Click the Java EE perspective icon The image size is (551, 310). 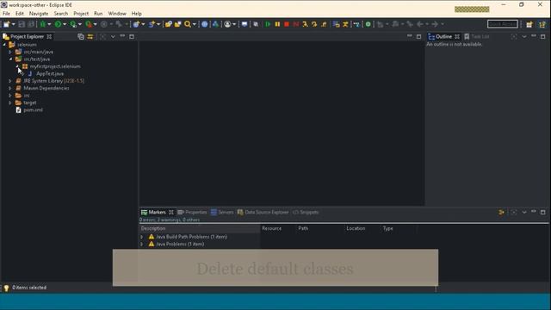(542, 24)
